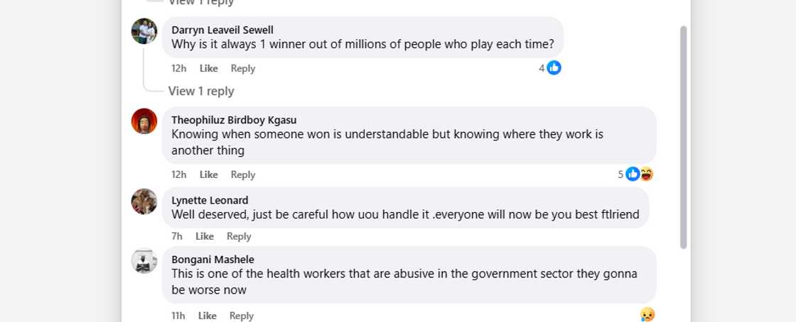This screenshot has height=322, width=796.
Task: Reply to Lynette Leonard's comment
Action: tap(239, 236)
